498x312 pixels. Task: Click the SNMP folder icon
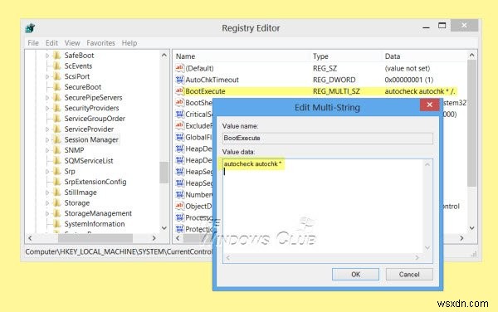pos(57,150)
